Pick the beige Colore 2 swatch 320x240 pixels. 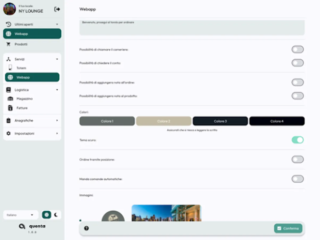tap(163, 121)
